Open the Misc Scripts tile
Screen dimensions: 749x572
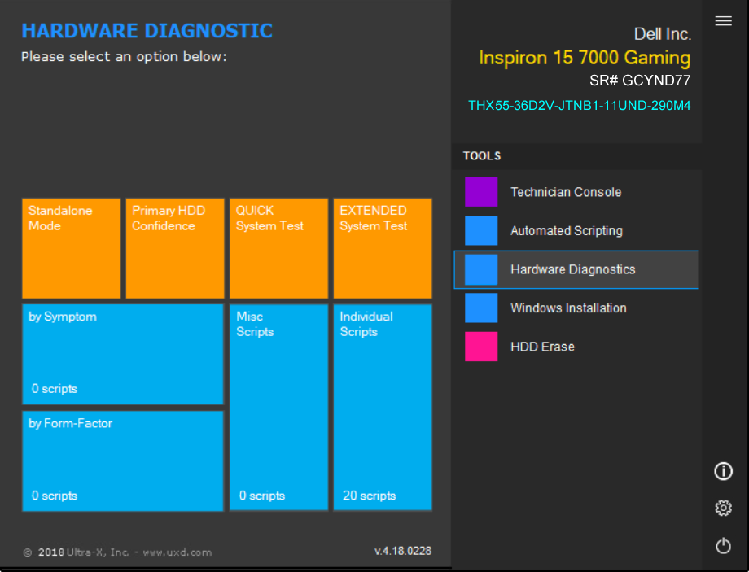(x=279, y=408)
